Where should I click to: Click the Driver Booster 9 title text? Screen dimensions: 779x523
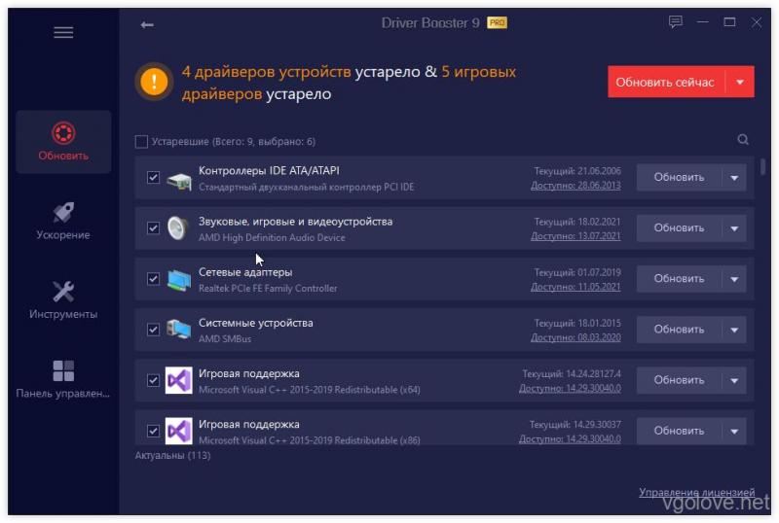point(430,22)
